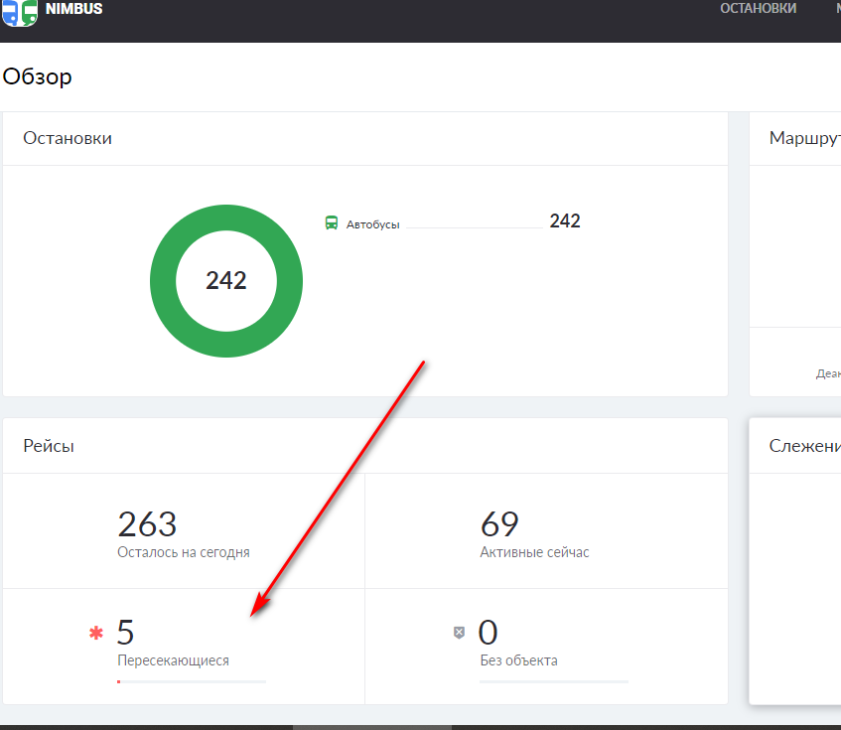841x730 pixels.
Task: Click the green bus icon beside Автобусы
Action: tap(332, 223)
